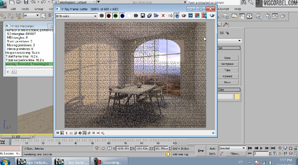Toggle red channel in frame buffer
The width and height of the screenshot is (298, 165).
pyautogui.click(x=109, y=16)
